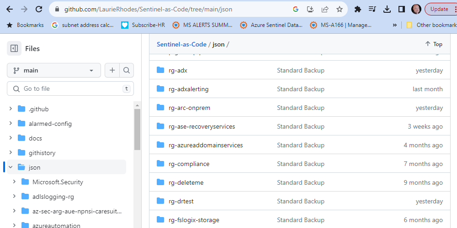The image size is (457, 228).
Task: Open the Azure Sentinel Data bookmark
Action: [271, 25]
